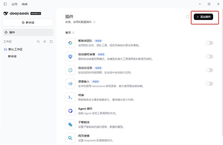Select 插件 in the sidebar
The width and height of the screenshot is (223, 145).
[x=28, y=32]
